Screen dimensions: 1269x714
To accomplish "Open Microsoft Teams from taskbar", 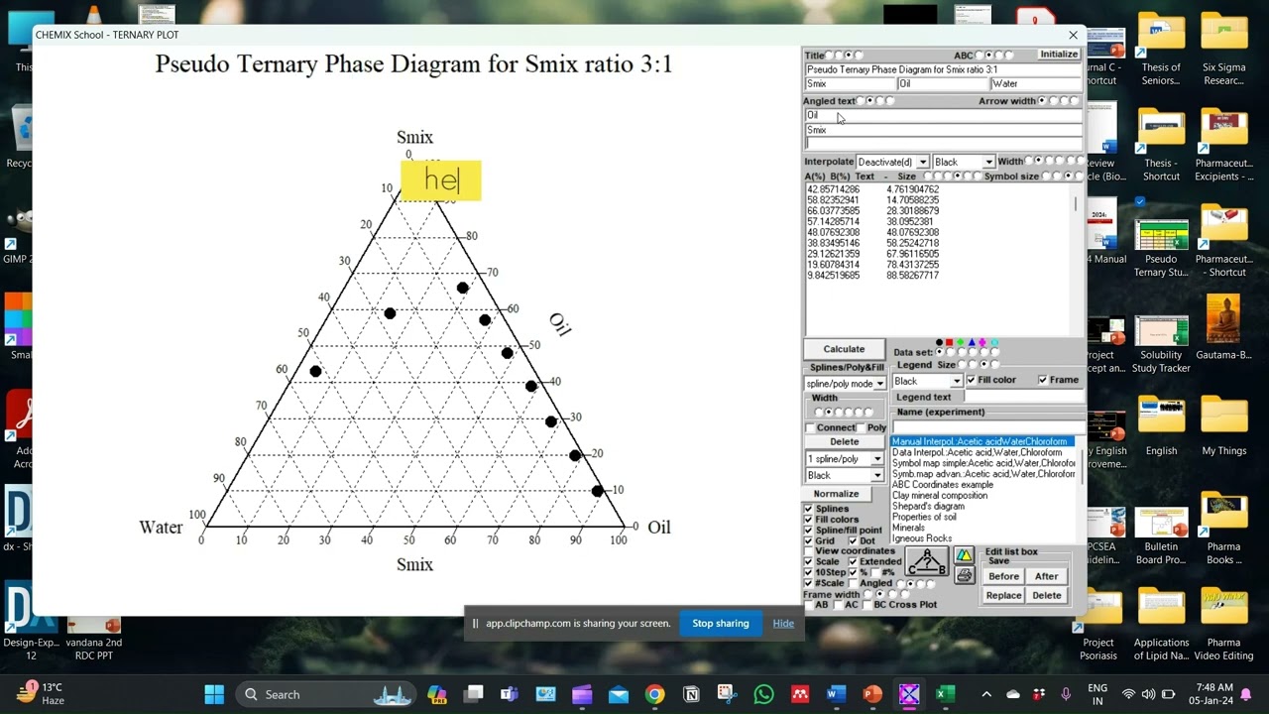I will (x=510, y=694).
